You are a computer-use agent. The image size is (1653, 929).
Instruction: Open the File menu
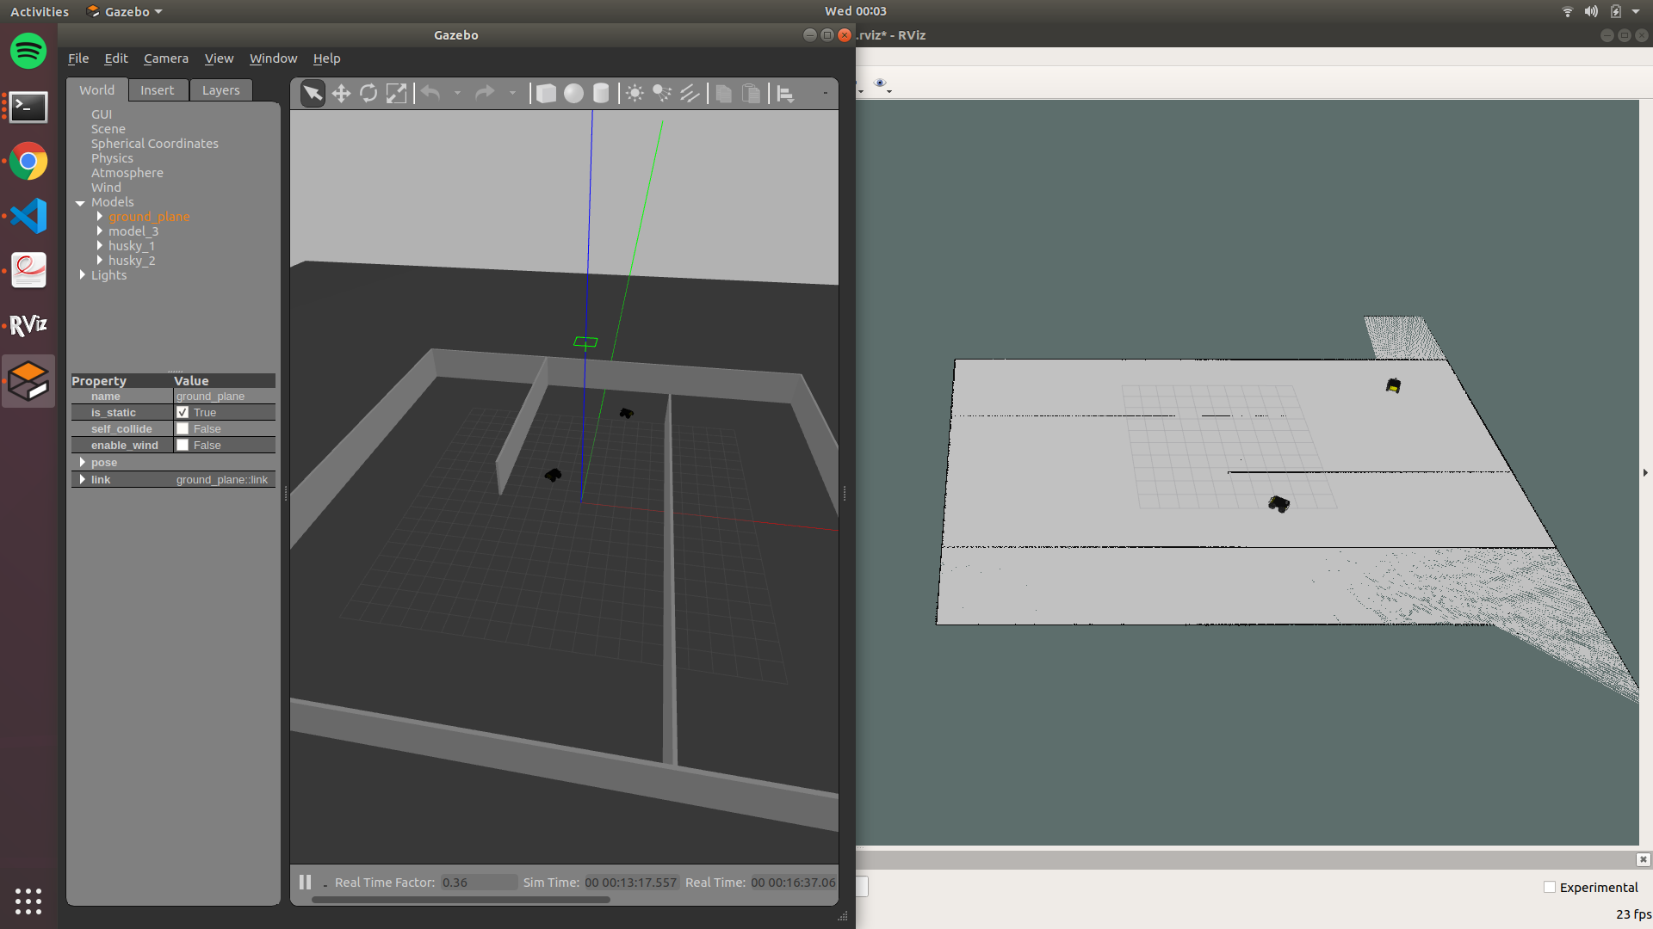coord(78,58)
